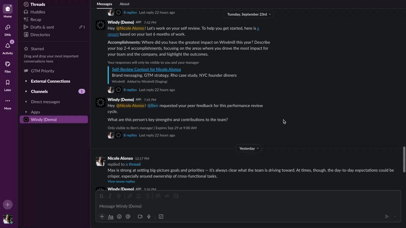The width and height of the screenshot is (406, 228).
Task: Toggle the text formatting Aa button
Action: [111, 217]
